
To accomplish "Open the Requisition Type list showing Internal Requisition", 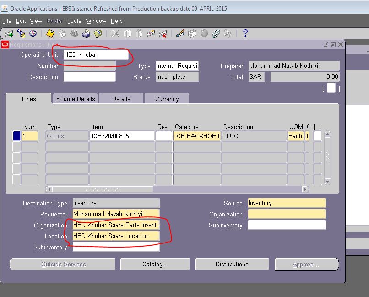I will pos(178,66).
